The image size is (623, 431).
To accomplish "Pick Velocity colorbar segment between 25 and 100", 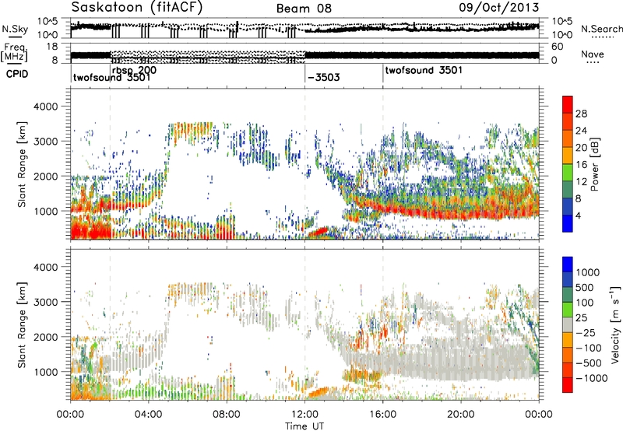I will tap(568, 310).
